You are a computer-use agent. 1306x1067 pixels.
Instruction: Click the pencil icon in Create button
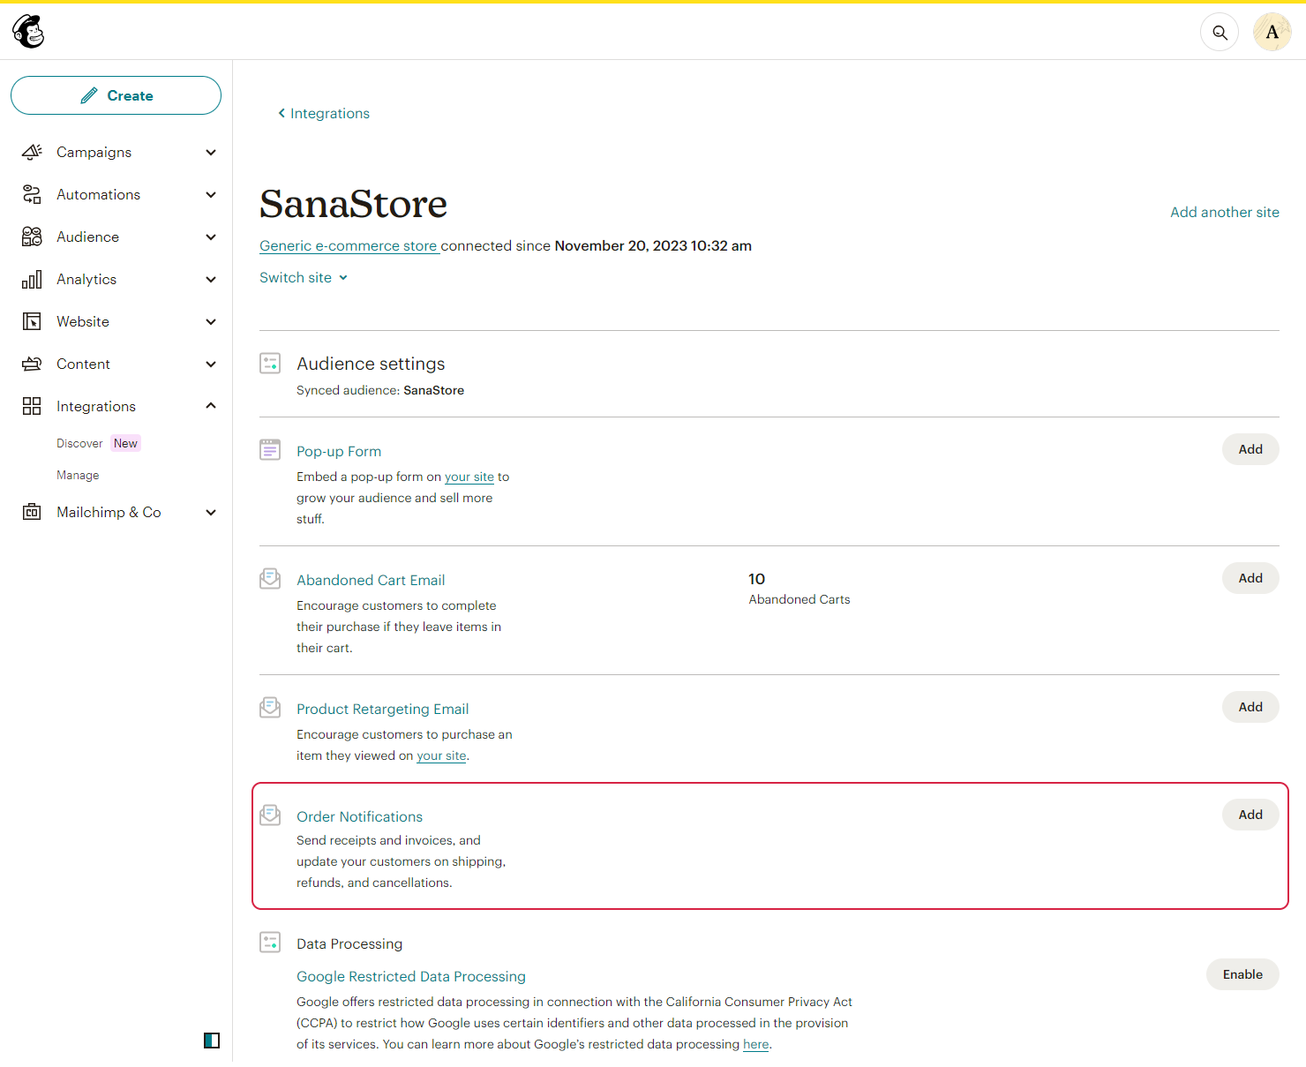pyautogui.click(x=89, y=95)
